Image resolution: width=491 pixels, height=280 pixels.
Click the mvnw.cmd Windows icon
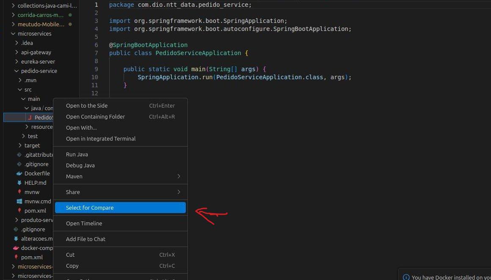point(19,201)
